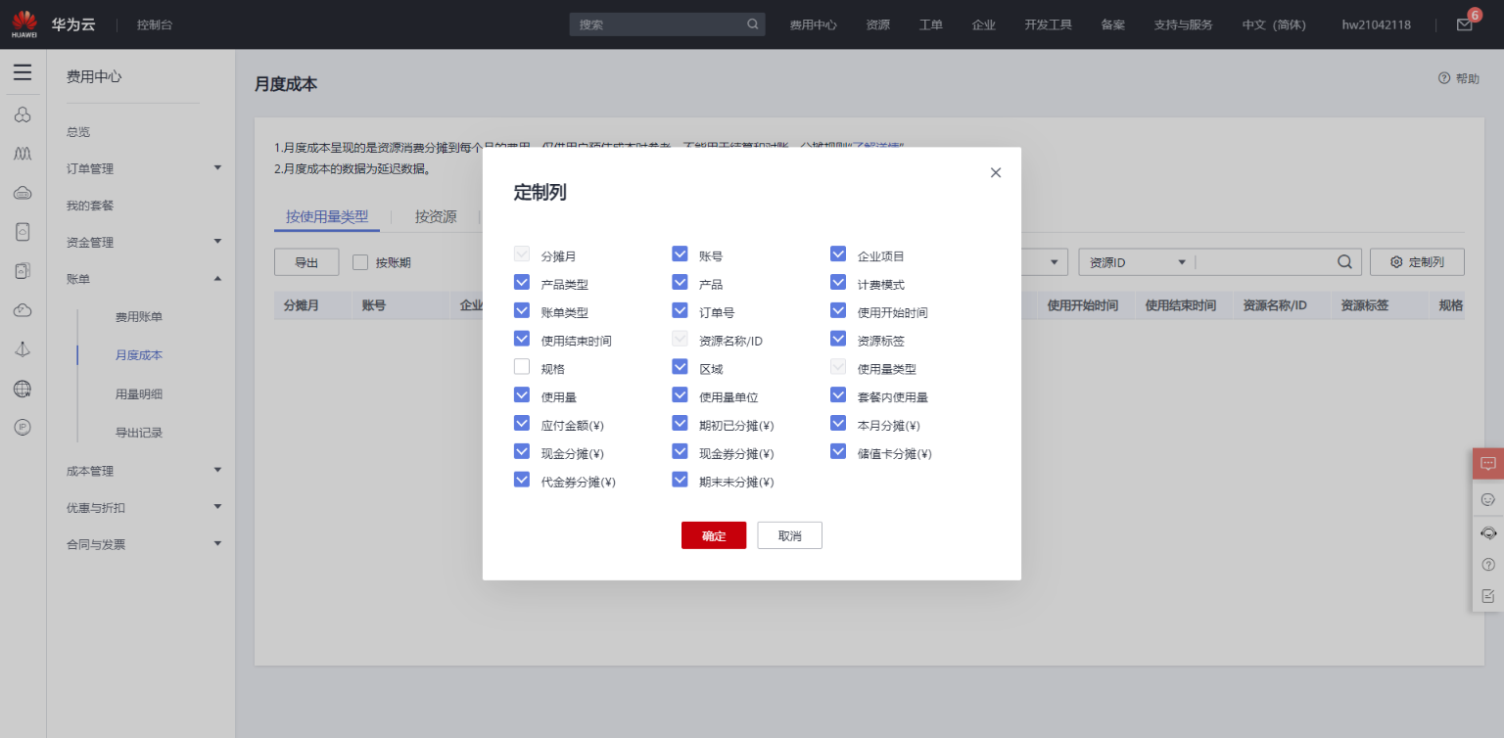Click the smiley face feedback icon
Screen dimensions: 1504x738
pyautogui.click(x=1488, y=499)
